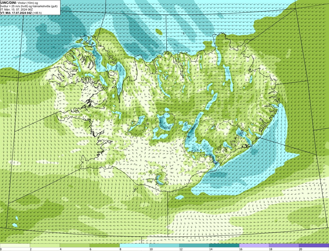
Task: Pick the 4–6 m/s green band
Action: point(75,245)
